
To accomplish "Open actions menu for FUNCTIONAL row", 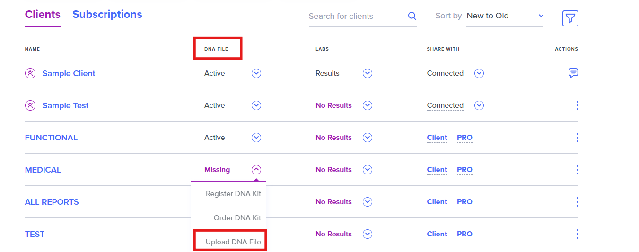I will (x=577, y=138).
